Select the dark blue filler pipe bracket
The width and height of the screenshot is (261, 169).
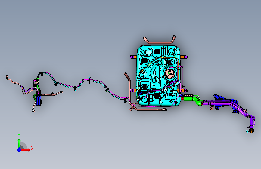pyautogui.click(x=227, y=103)
